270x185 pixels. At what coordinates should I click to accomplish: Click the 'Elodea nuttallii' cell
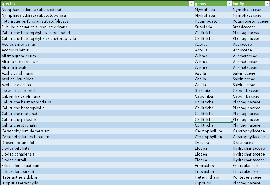[x=98, y=160]
